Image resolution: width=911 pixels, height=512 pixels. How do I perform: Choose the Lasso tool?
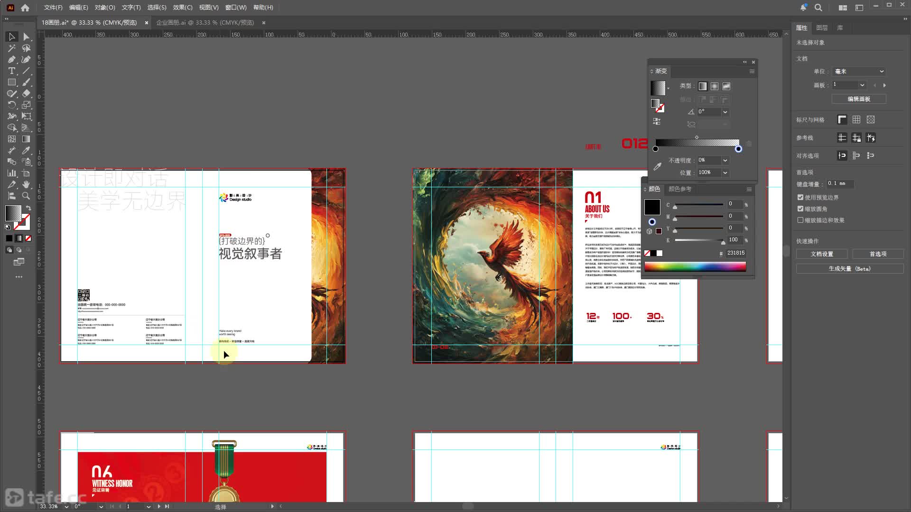pyautogui.click(x=26, y=48)
